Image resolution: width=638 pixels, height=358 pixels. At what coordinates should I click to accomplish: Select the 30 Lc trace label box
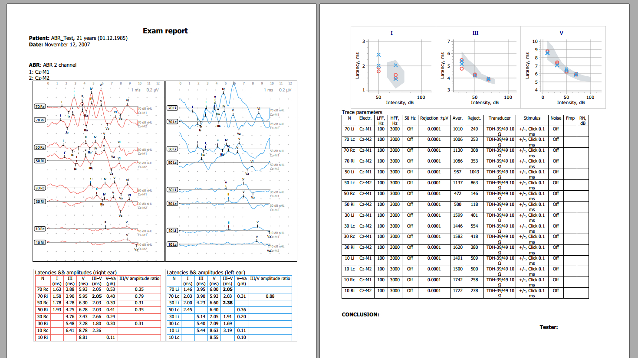point(172,204)
